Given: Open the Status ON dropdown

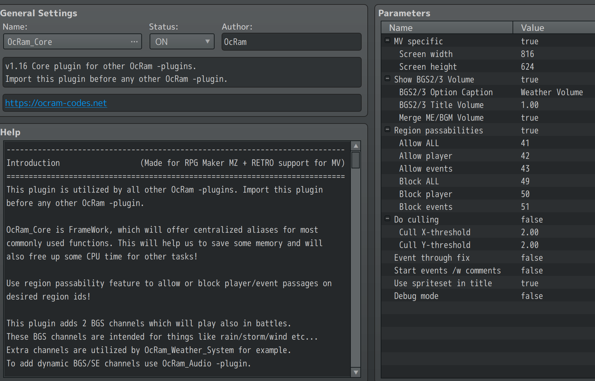Looking at the screenshot, I should pos(182,42).
